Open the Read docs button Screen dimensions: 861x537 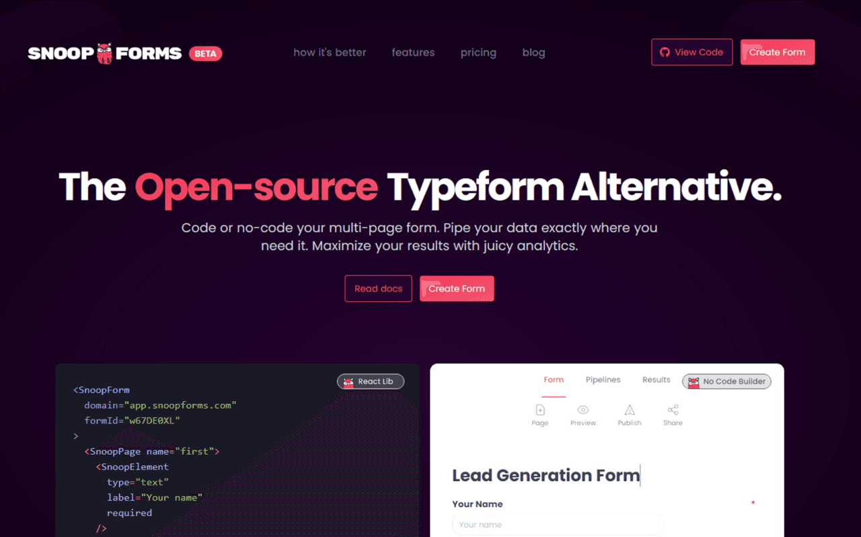point(378,288)
